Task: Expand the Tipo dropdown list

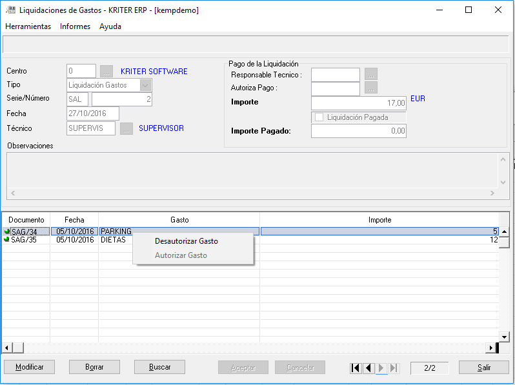Action: point(145,85)
